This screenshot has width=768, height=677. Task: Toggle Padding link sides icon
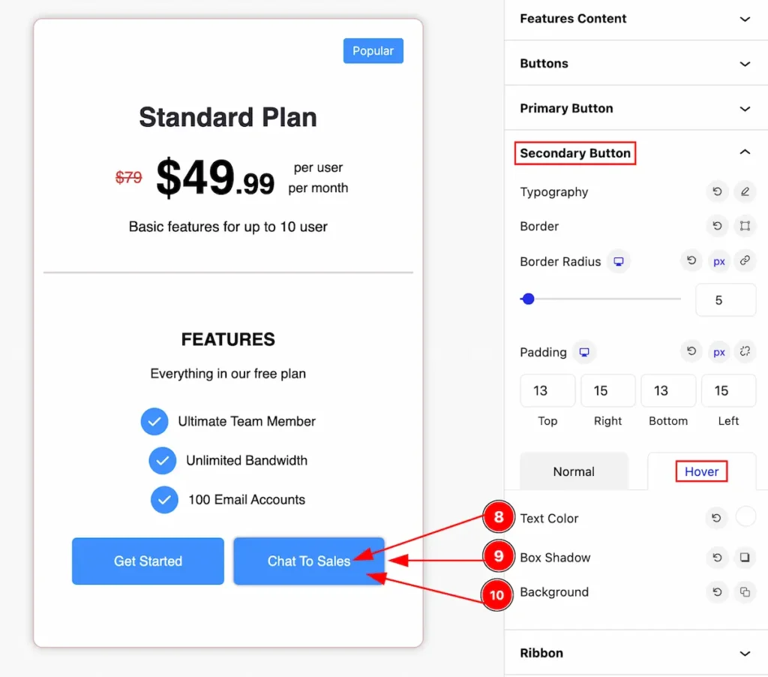[x=745, y=351]
